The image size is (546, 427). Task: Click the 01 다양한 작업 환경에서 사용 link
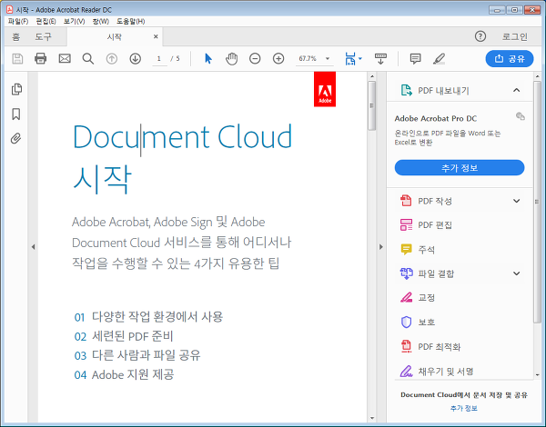click(x=148, y=317)
